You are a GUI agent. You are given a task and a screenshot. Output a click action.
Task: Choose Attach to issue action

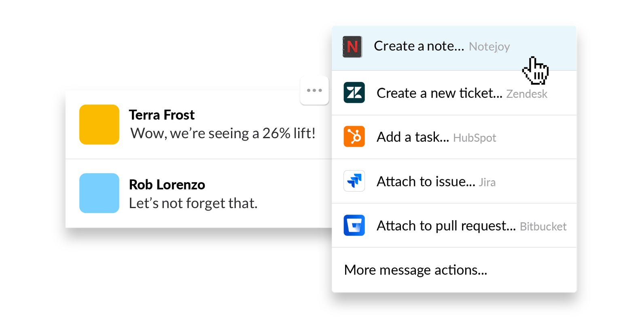pos(454,181)
